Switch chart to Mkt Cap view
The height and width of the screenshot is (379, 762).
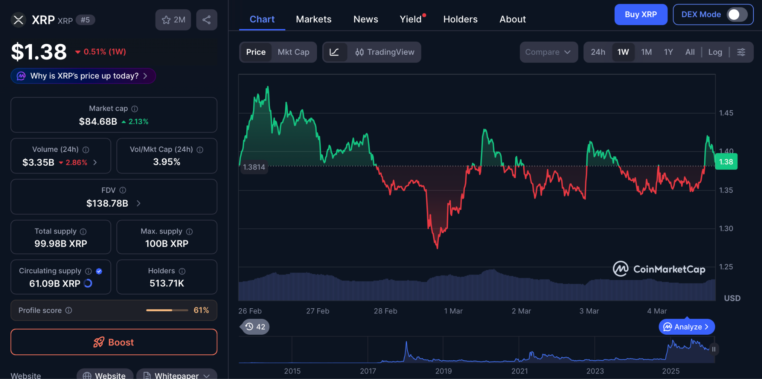(x=293, y=52)
